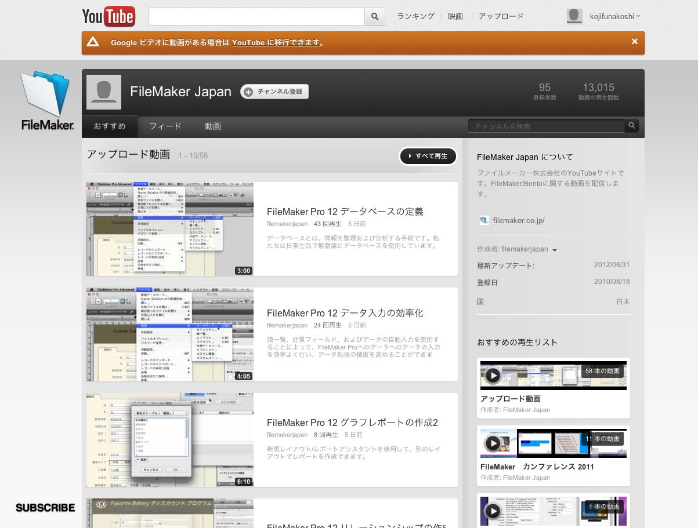This screenshot has height=528, width=698.
Task: Open the アップロード動画 playlist title
Action: tap(511, 399)
